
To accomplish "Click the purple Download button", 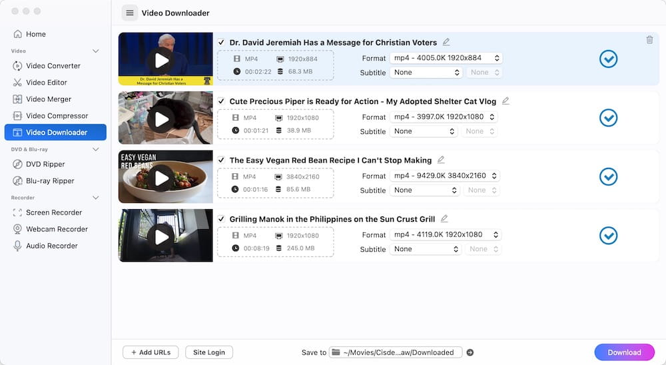I will point(625,352).
